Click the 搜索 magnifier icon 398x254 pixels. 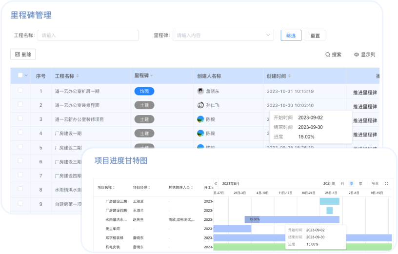[328, 55]
